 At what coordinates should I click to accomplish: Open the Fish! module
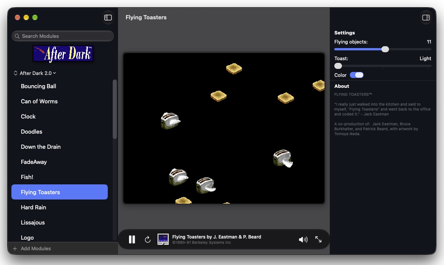coord(60,177)
